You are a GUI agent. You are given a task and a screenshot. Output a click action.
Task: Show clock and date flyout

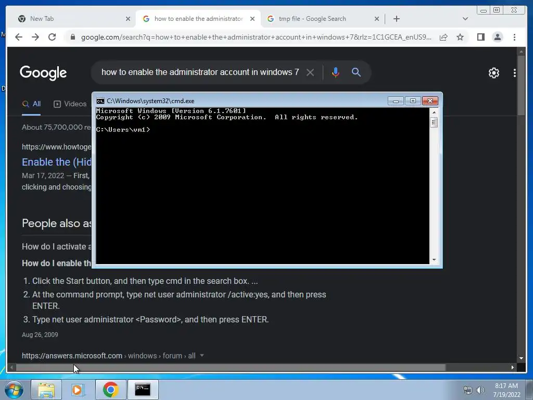coord(506,390)
